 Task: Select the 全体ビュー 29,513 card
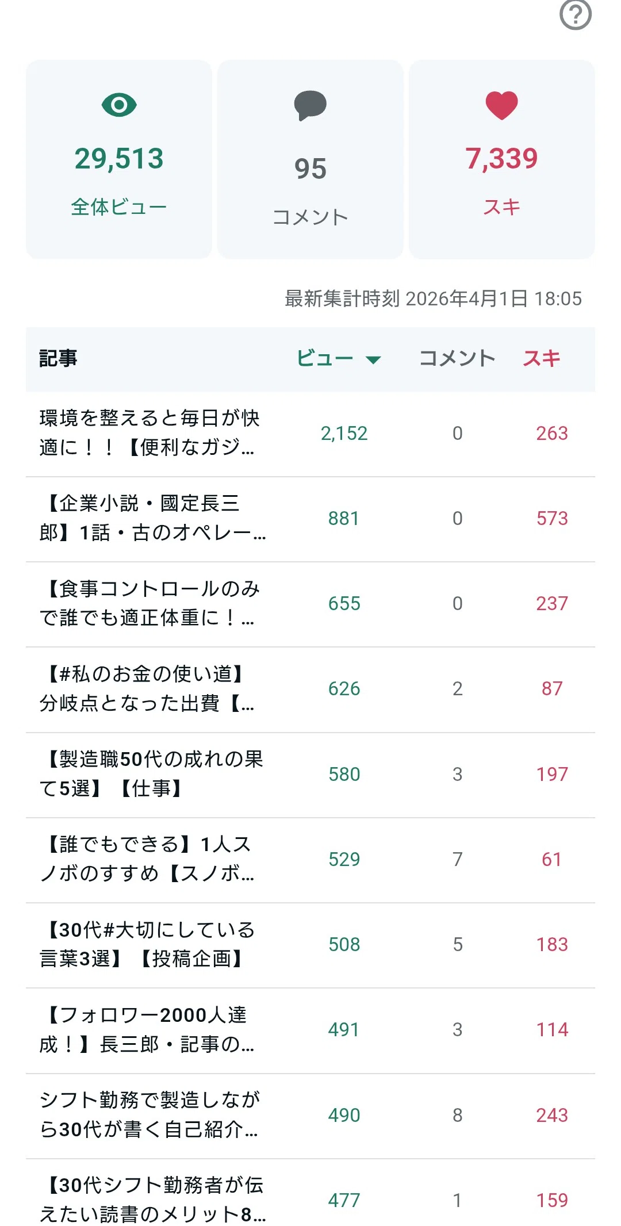coord(119,159)
